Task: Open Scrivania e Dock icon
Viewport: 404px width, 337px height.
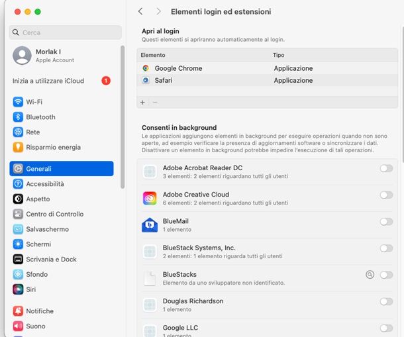Action: [18, 259]
